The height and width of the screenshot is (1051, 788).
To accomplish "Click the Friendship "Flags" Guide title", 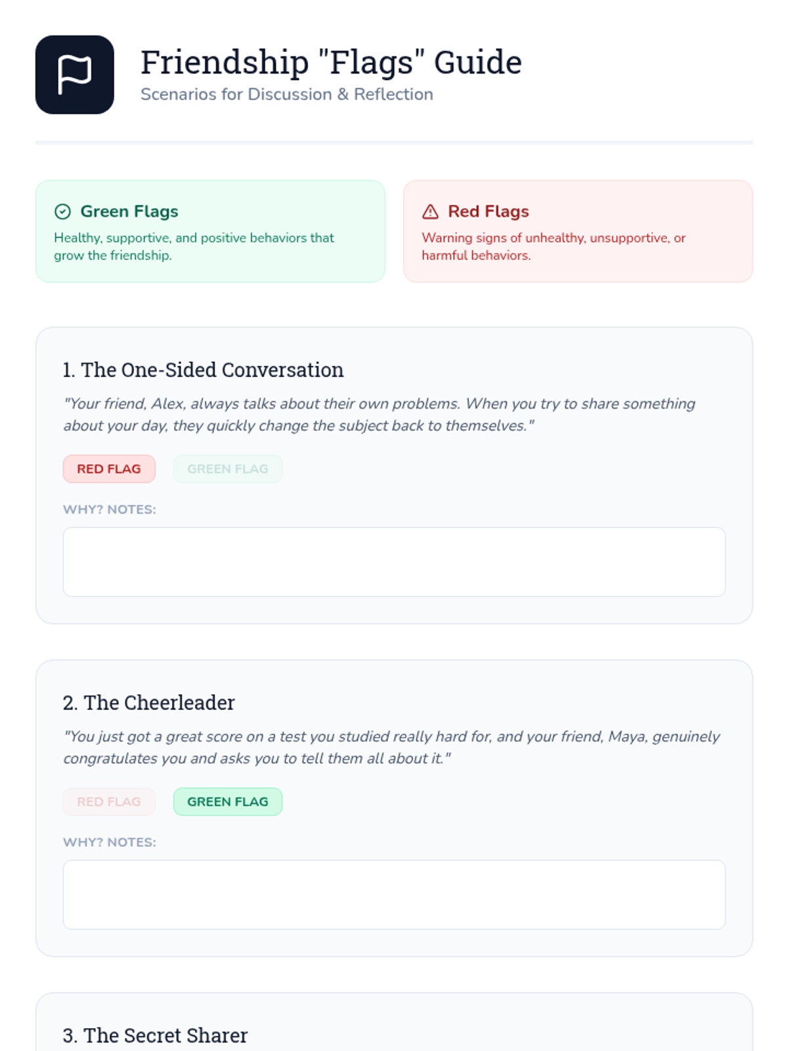I will pos(331,62).
